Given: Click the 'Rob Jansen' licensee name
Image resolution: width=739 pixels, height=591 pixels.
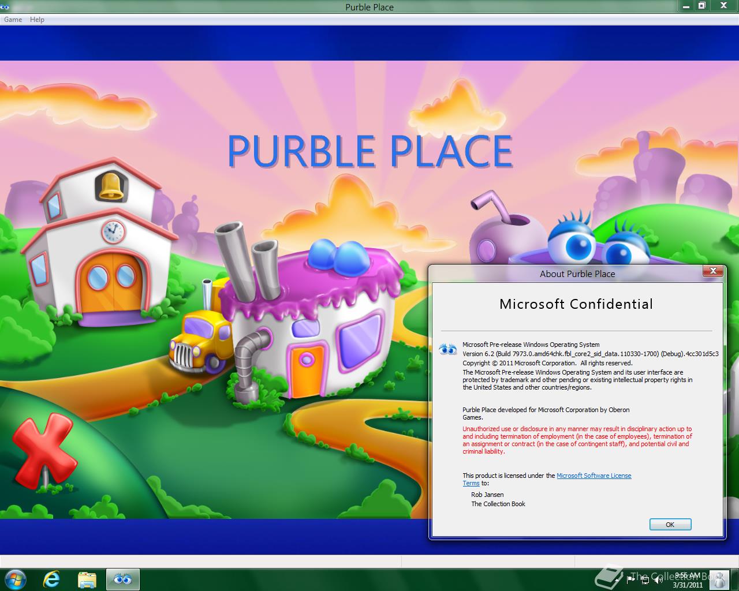Looking at the screenshot, I should [487, 495].
